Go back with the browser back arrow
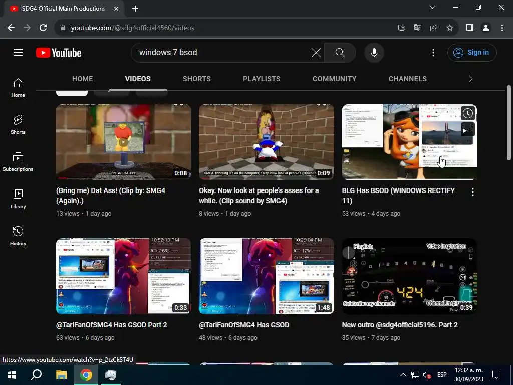The height and width of the screenshot is (385, 513). point(11,28)
